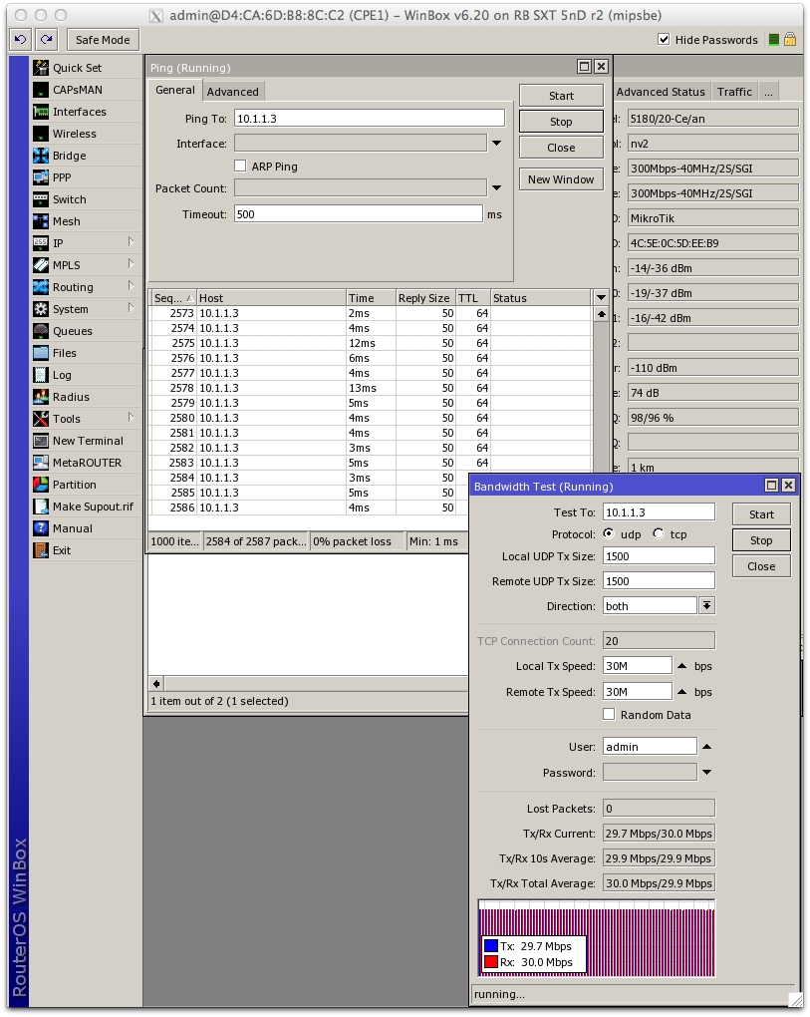Open the Queues panel
The width and height of the screenshot is (810, 1017).
coord(73,331)
